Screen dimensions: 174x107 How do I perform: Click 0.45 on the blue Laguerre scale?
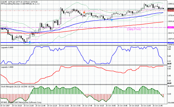pyautogui.click(x=169, y=56)
